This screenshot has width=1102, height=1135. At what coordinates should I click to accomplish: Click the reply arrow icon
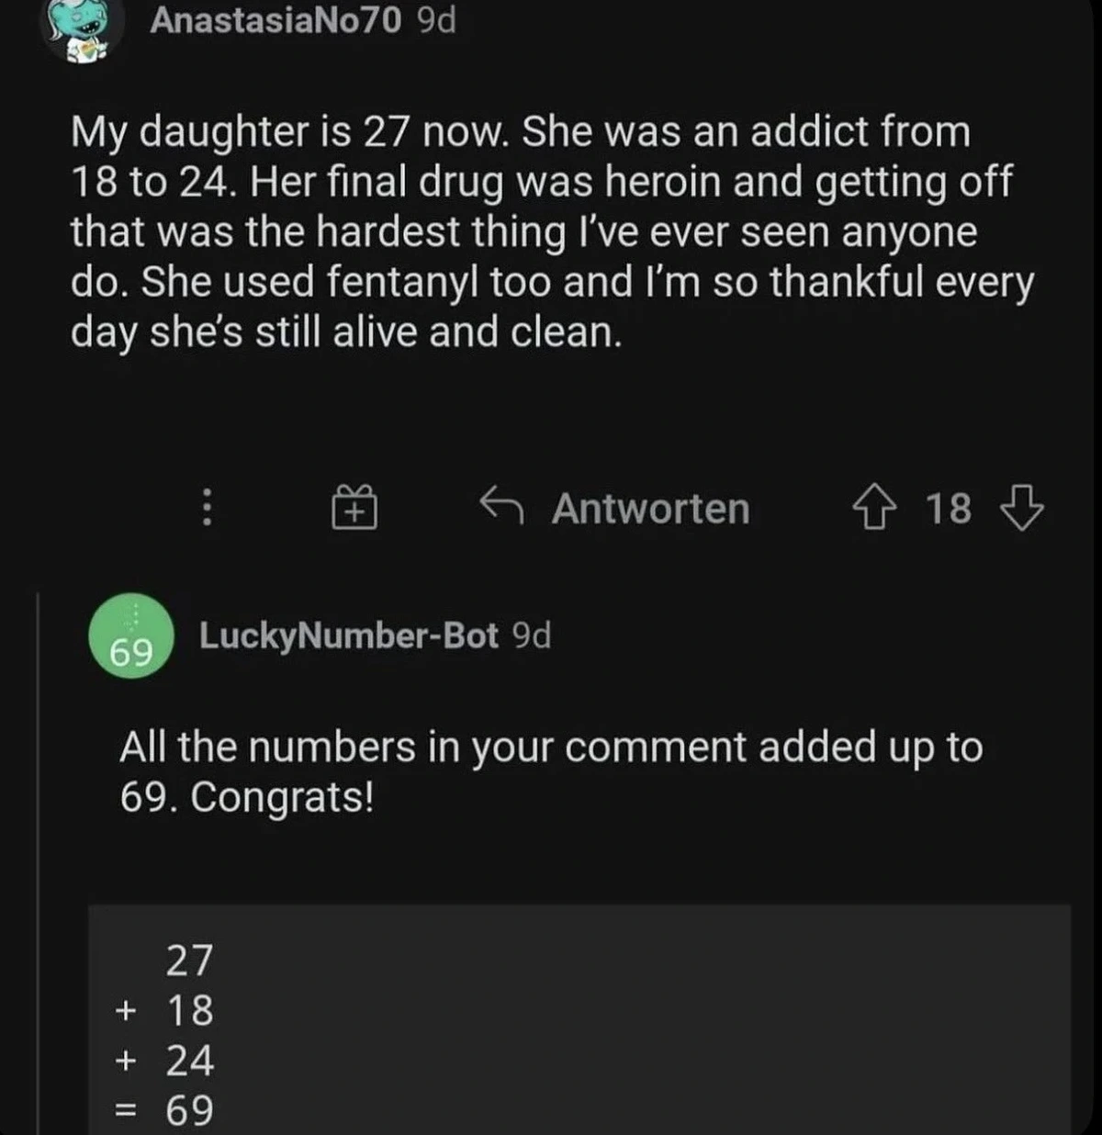(x=501, y=505)
